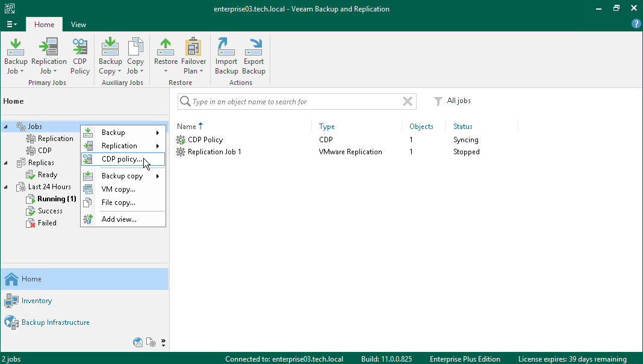Select Running (1) in the tree
The height and width of the screenshot is (364, 643).
(57, 199)
